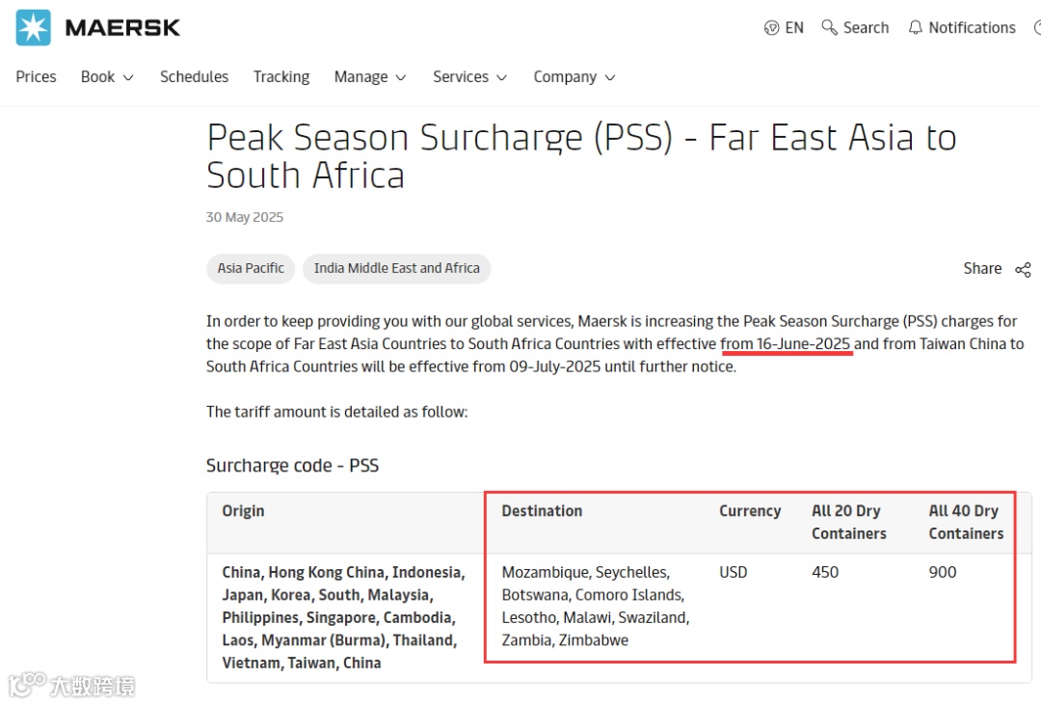Open the Tracking menu item
1041x705 pixels.
pos(281,77)
